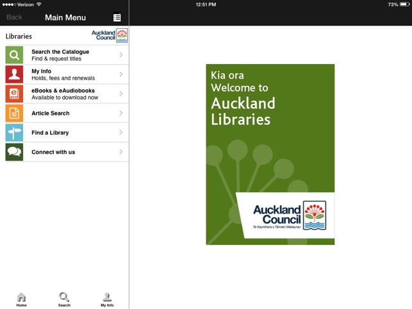The width and height of the screenshot is (412, 309).
Task: Tap the red person My Info icon
Action: [14, 74]
